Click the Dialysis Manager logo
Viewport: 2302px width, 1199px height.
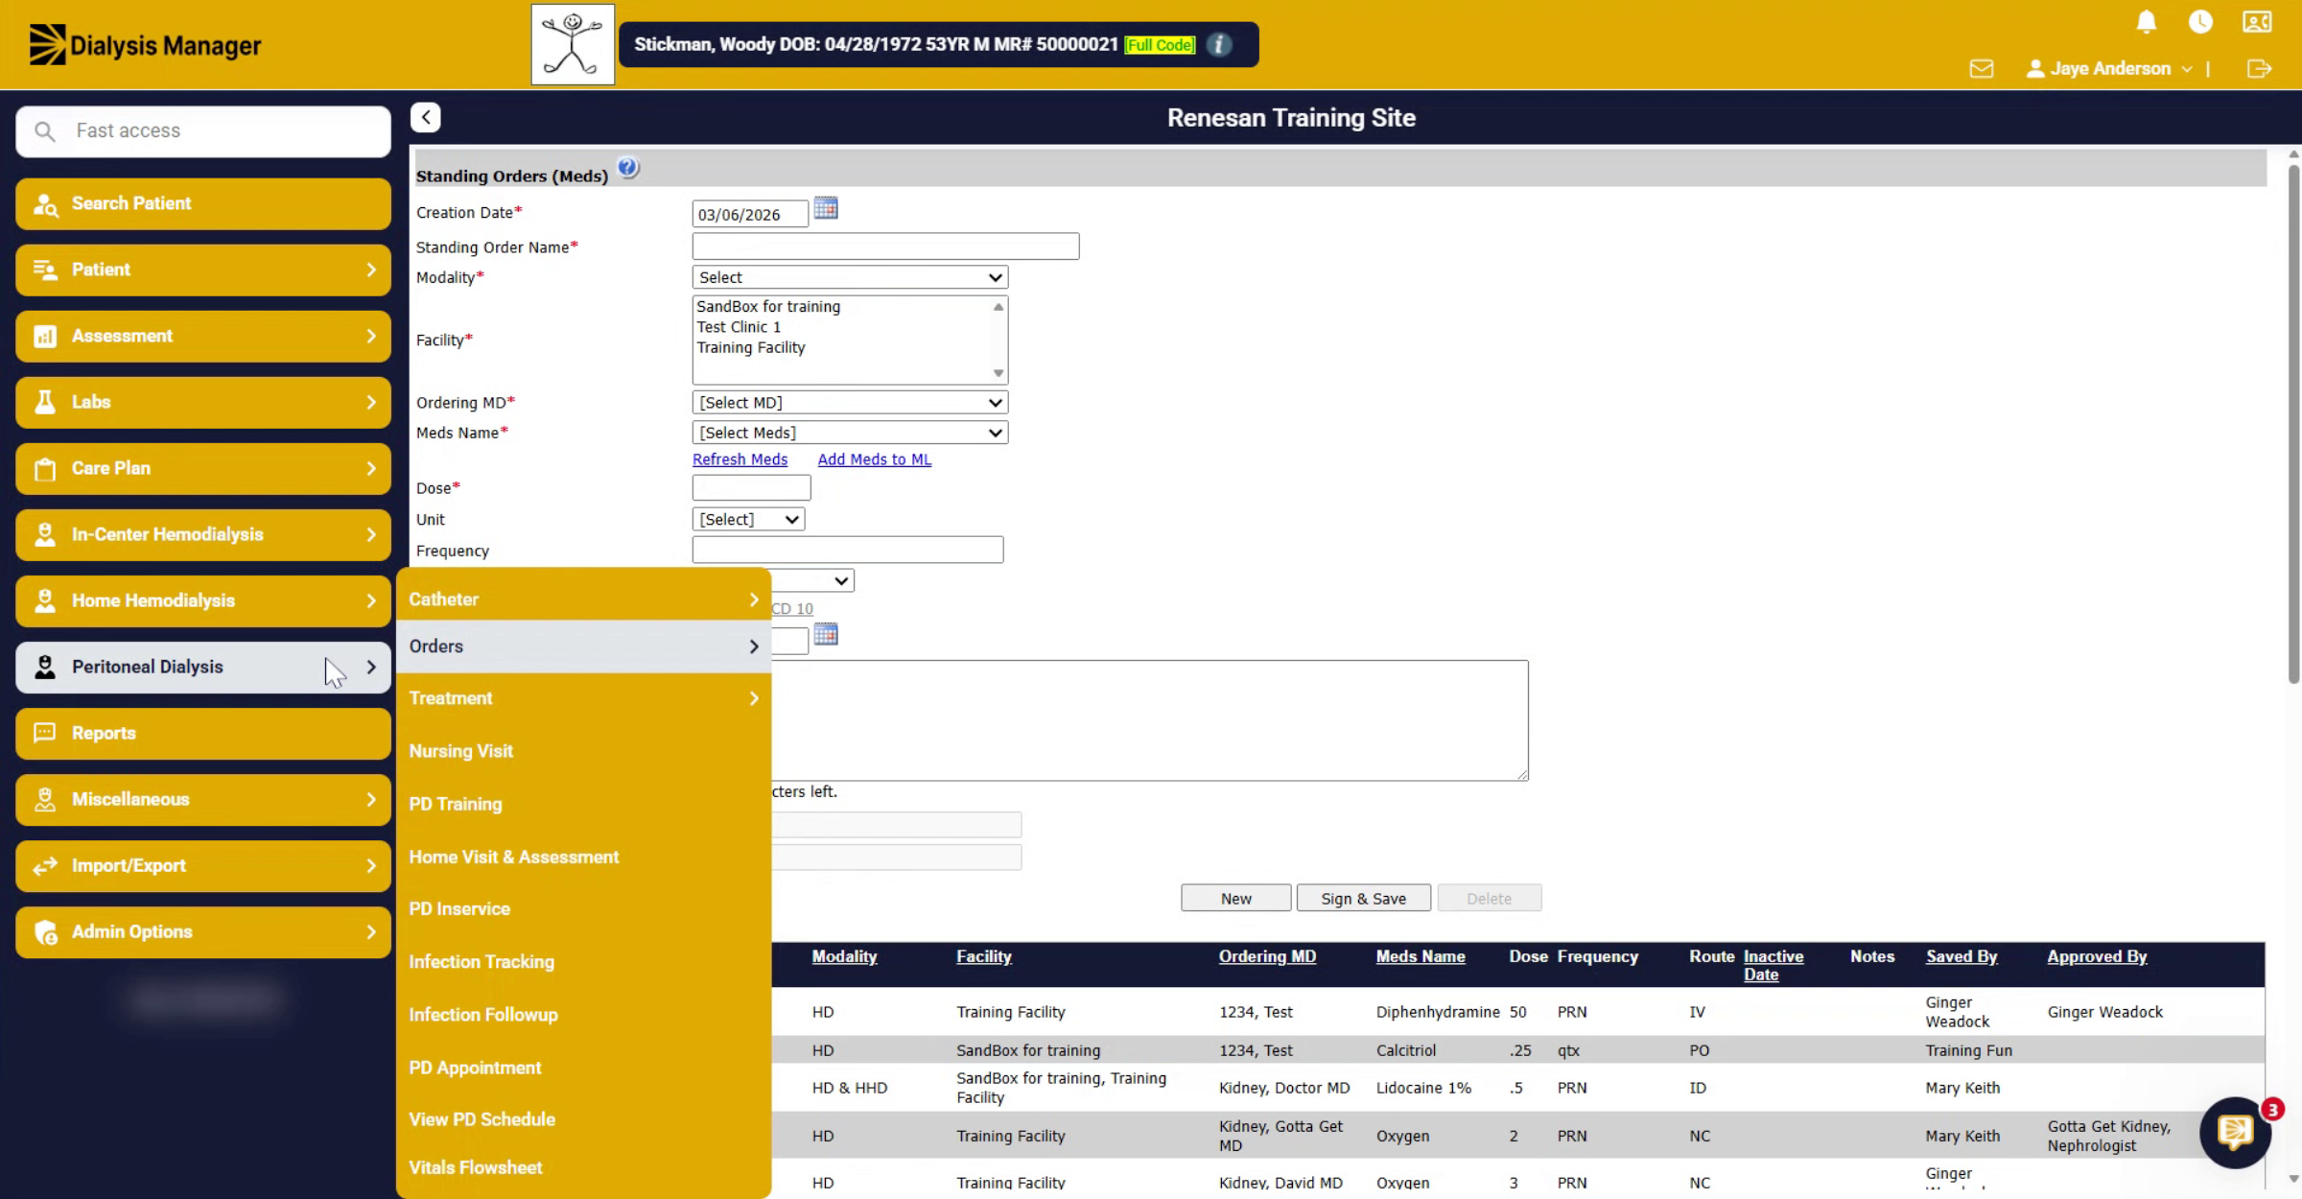[x=145, y=45]
